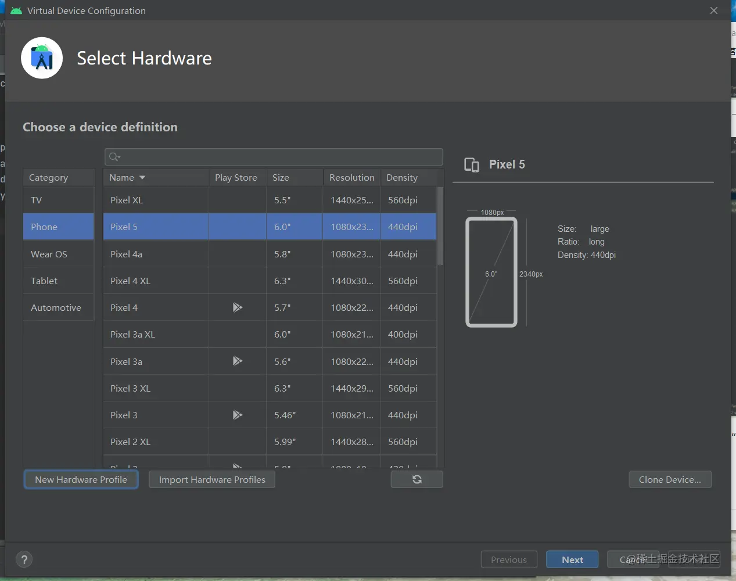Click the device list vertical scrollbar

(440, 226)
